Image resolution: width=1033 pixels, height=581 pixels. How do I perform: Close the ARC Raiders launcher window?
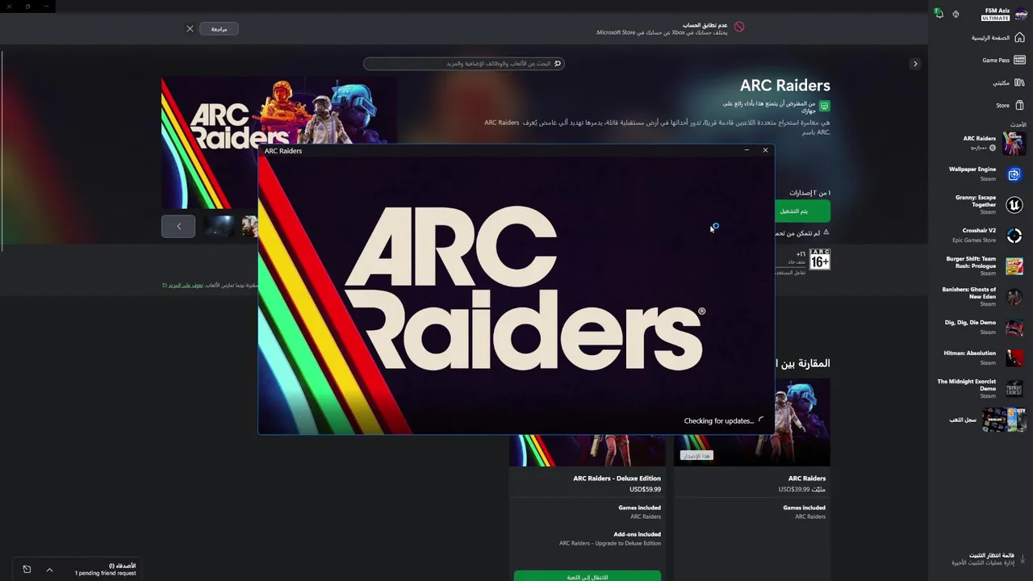click(765, 150)
